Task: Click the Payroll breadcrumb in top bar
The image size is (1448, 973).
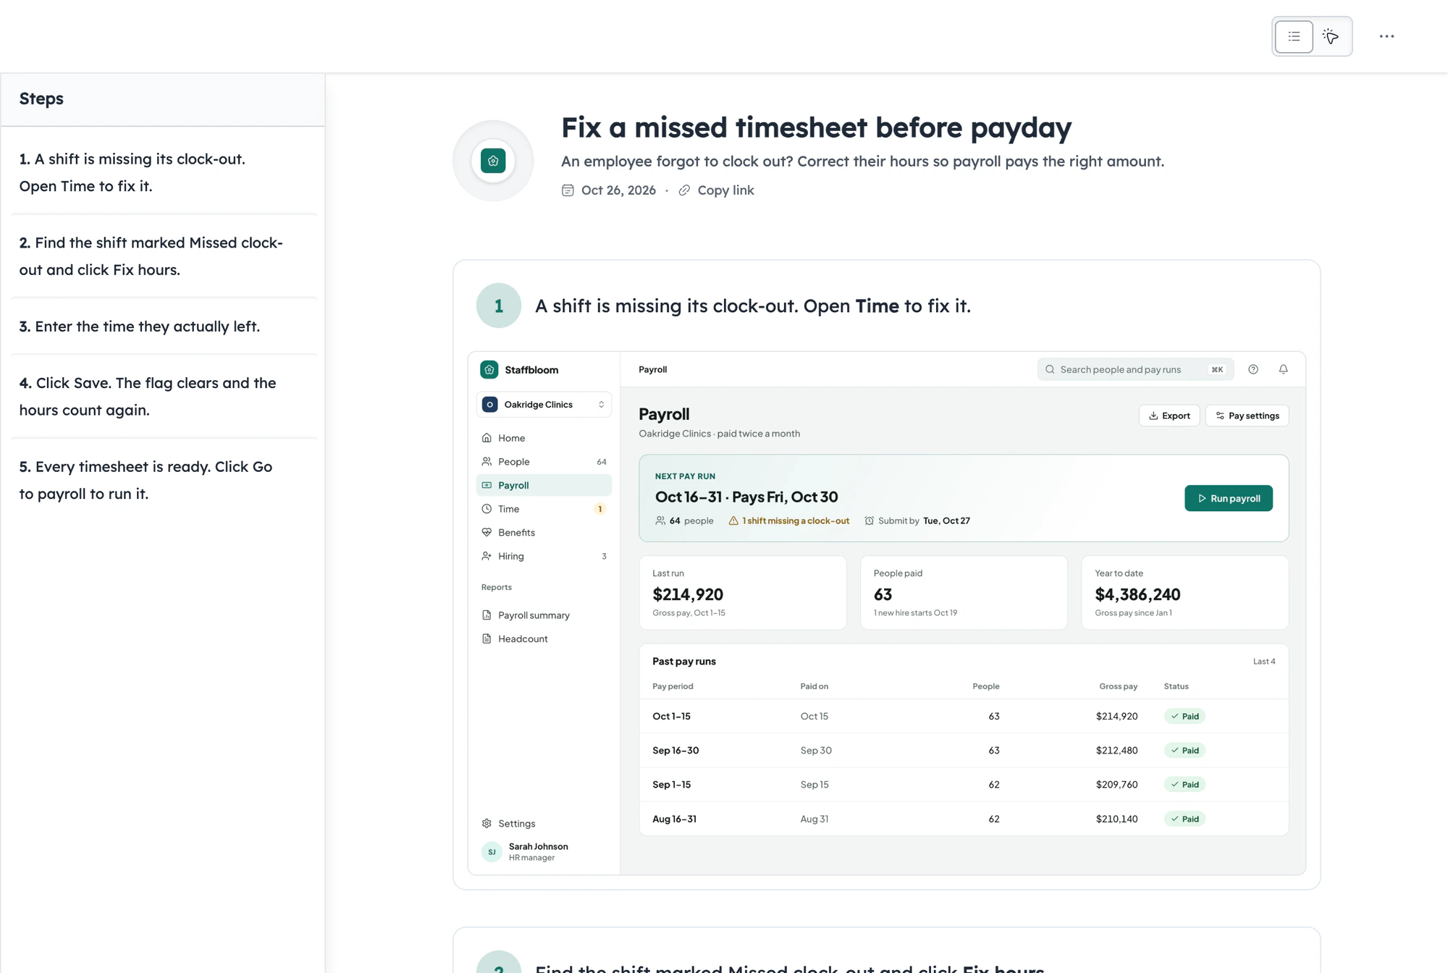Action: point(652,369)
